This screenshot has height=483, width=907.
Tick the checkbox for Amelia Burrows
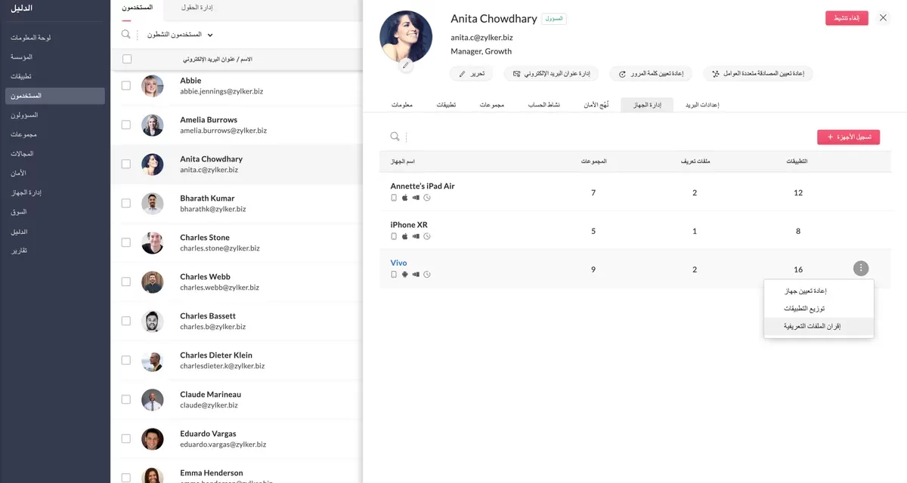126,125
